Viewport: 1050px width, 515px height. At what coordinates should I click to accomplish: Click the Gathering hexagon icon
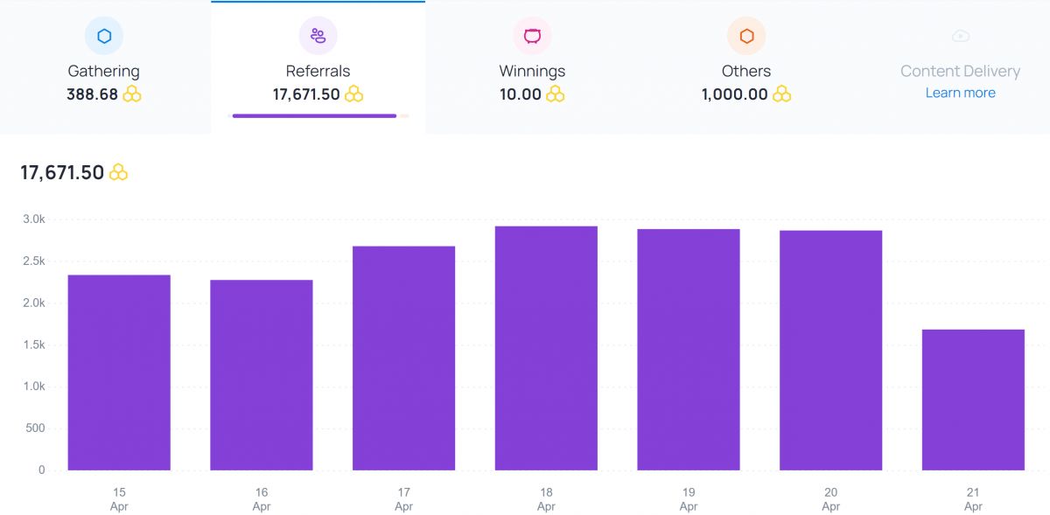point(104,35)
